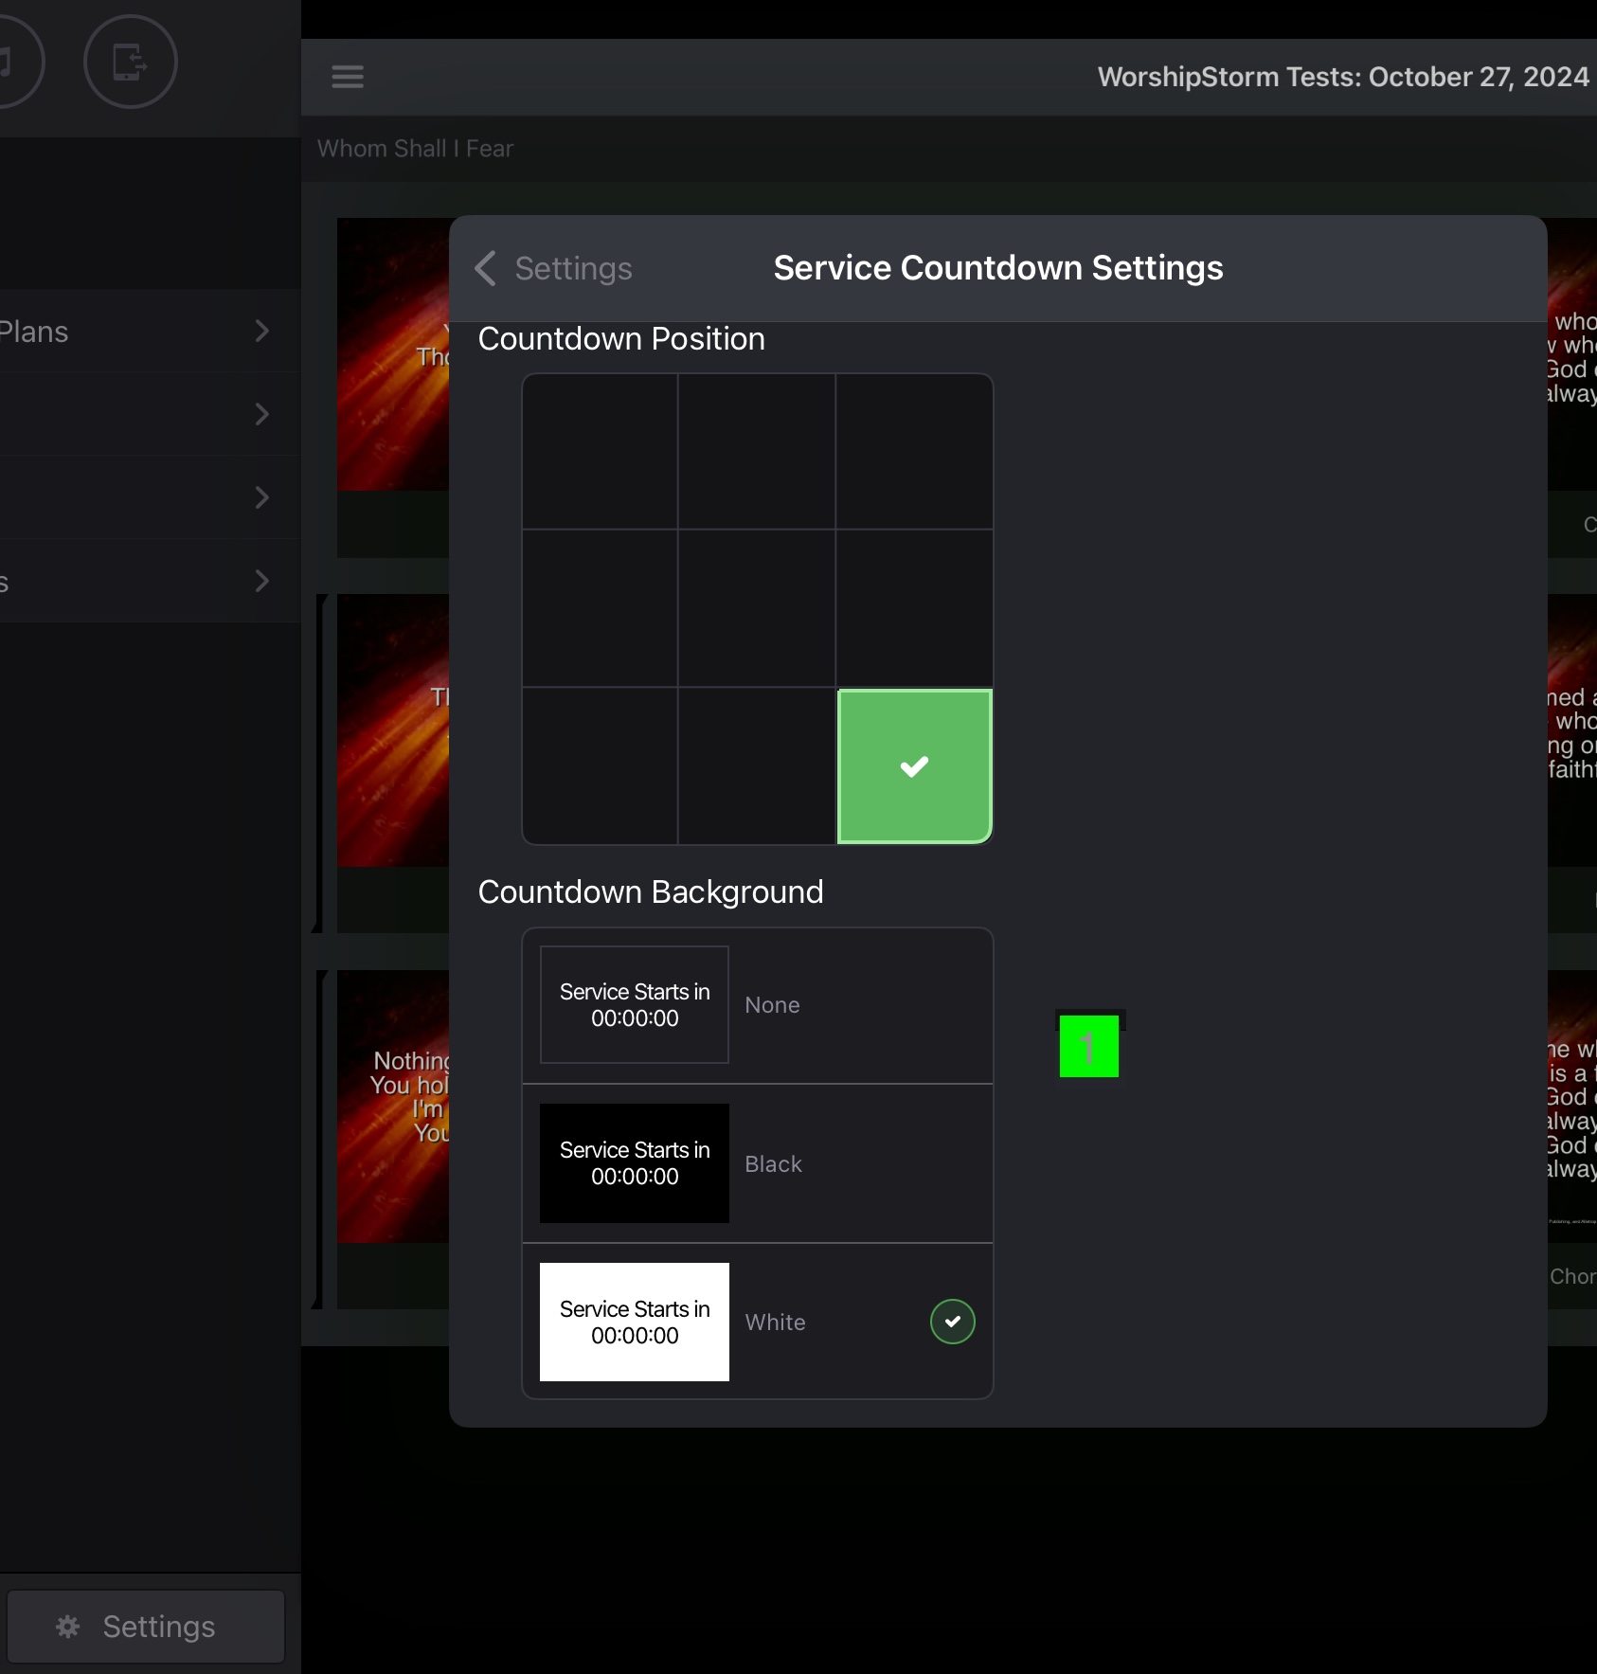
Task: Select Black countdown background
Action: point(758,1163)
